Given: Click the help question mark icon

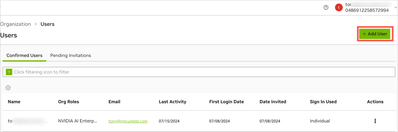Looking at the screenshot, I should coord(326,8).
